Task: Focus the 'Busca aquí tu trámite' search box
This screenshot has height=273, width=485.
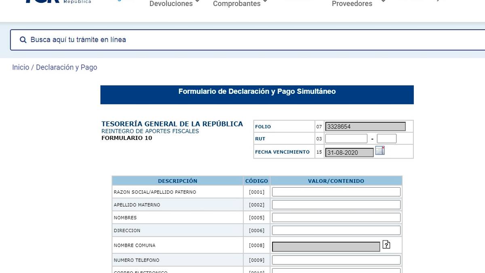Action: (x=247, y=40)
